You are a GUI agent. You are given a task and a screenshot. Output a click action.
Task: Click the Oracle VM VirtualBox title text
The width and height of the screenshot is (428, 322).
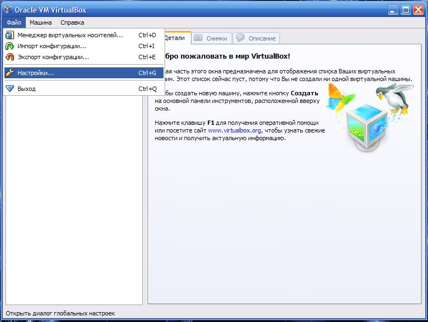50,10
